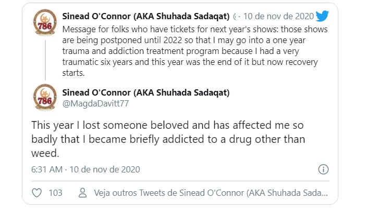This screenshot has width=367, height=214.
Task: Click the thread connector line between avatars
Action: click(x=45, y=60)
